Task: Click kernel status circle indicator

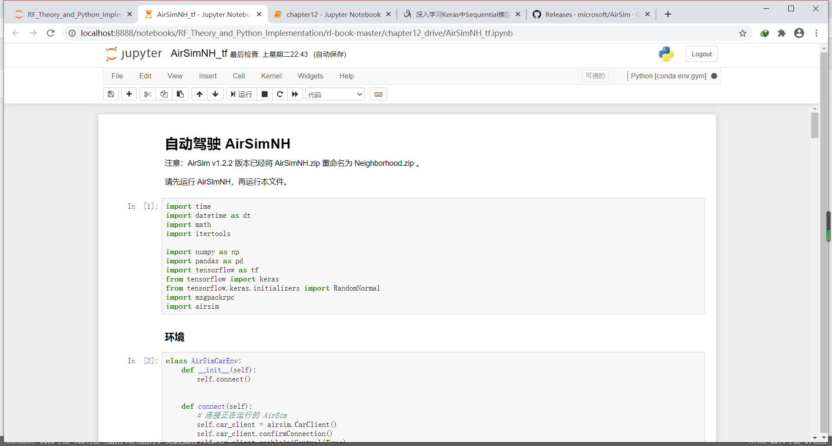Action: 714,76
